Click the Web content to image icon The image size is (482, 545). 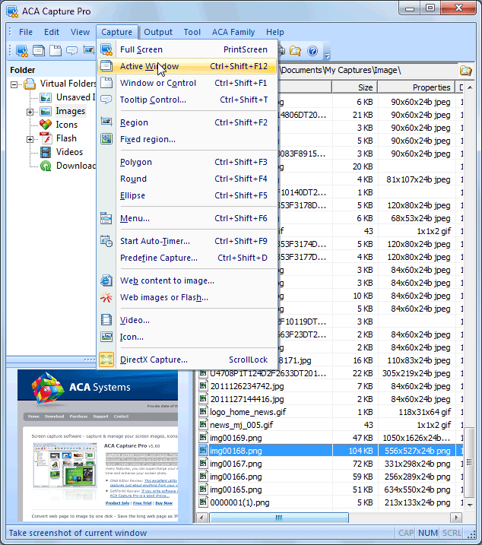pos(106,280)
